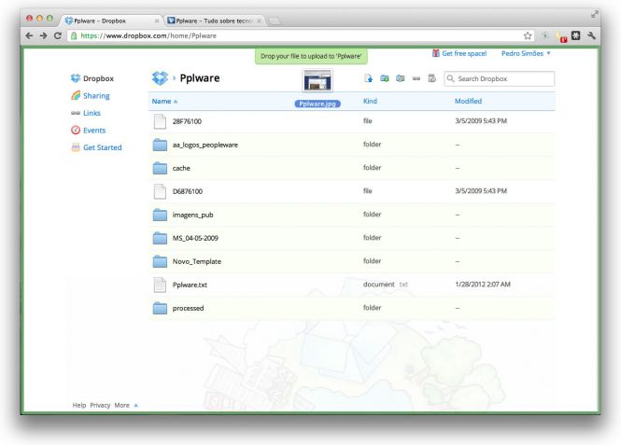Close the Pplware - Tudo sobre tab
Viewport: 621px width, 445px height.
click(259, 21)
